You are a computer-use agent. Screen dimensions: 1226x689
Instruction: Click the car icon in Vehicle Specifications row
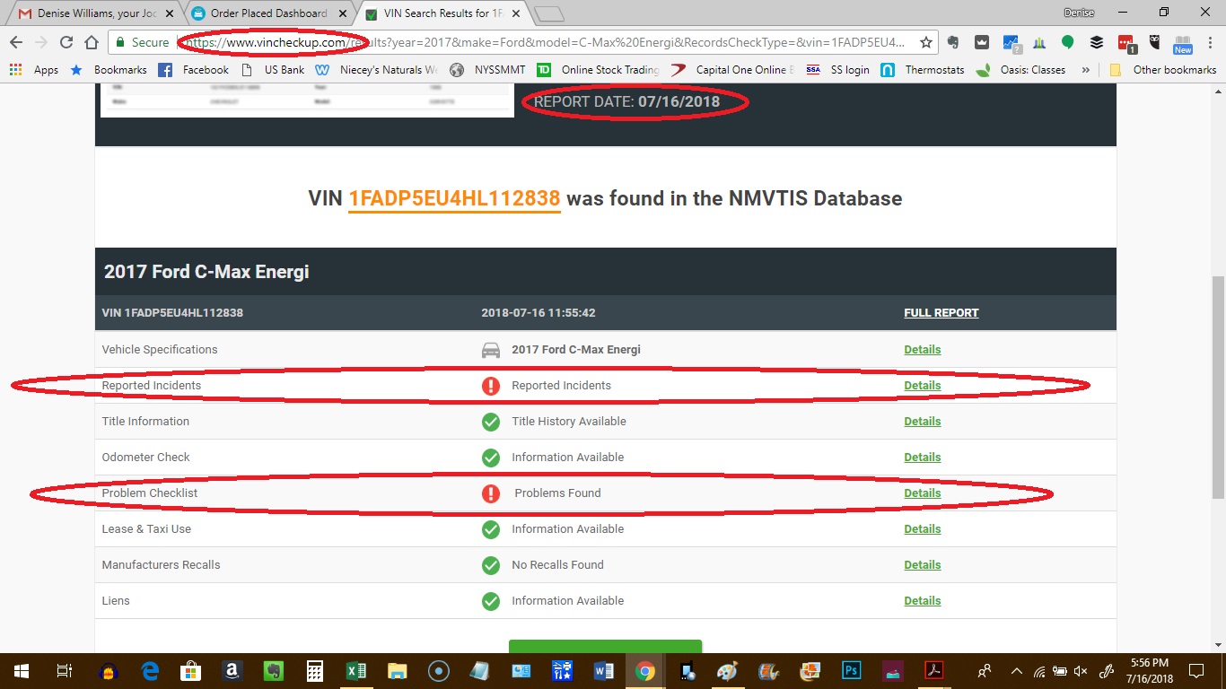pos(491,350)
